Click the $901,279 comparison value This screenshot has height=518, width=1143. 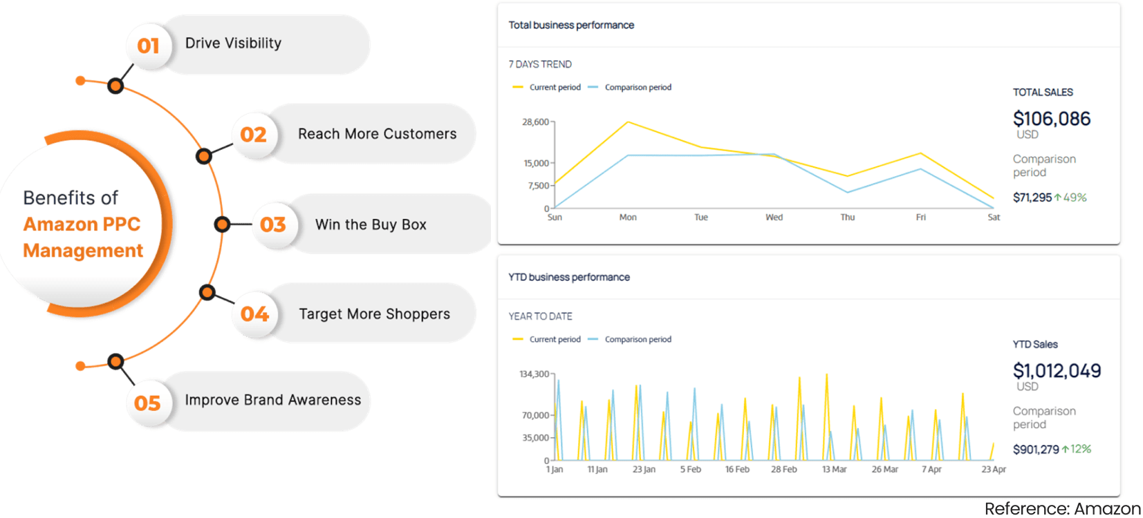1035,450
